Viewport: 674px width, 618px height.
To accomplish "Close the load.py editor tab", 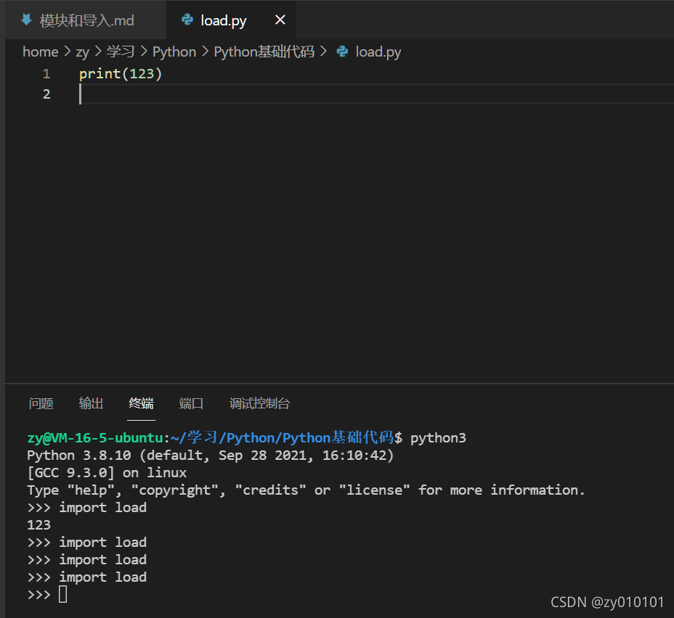I will (280, 20).
